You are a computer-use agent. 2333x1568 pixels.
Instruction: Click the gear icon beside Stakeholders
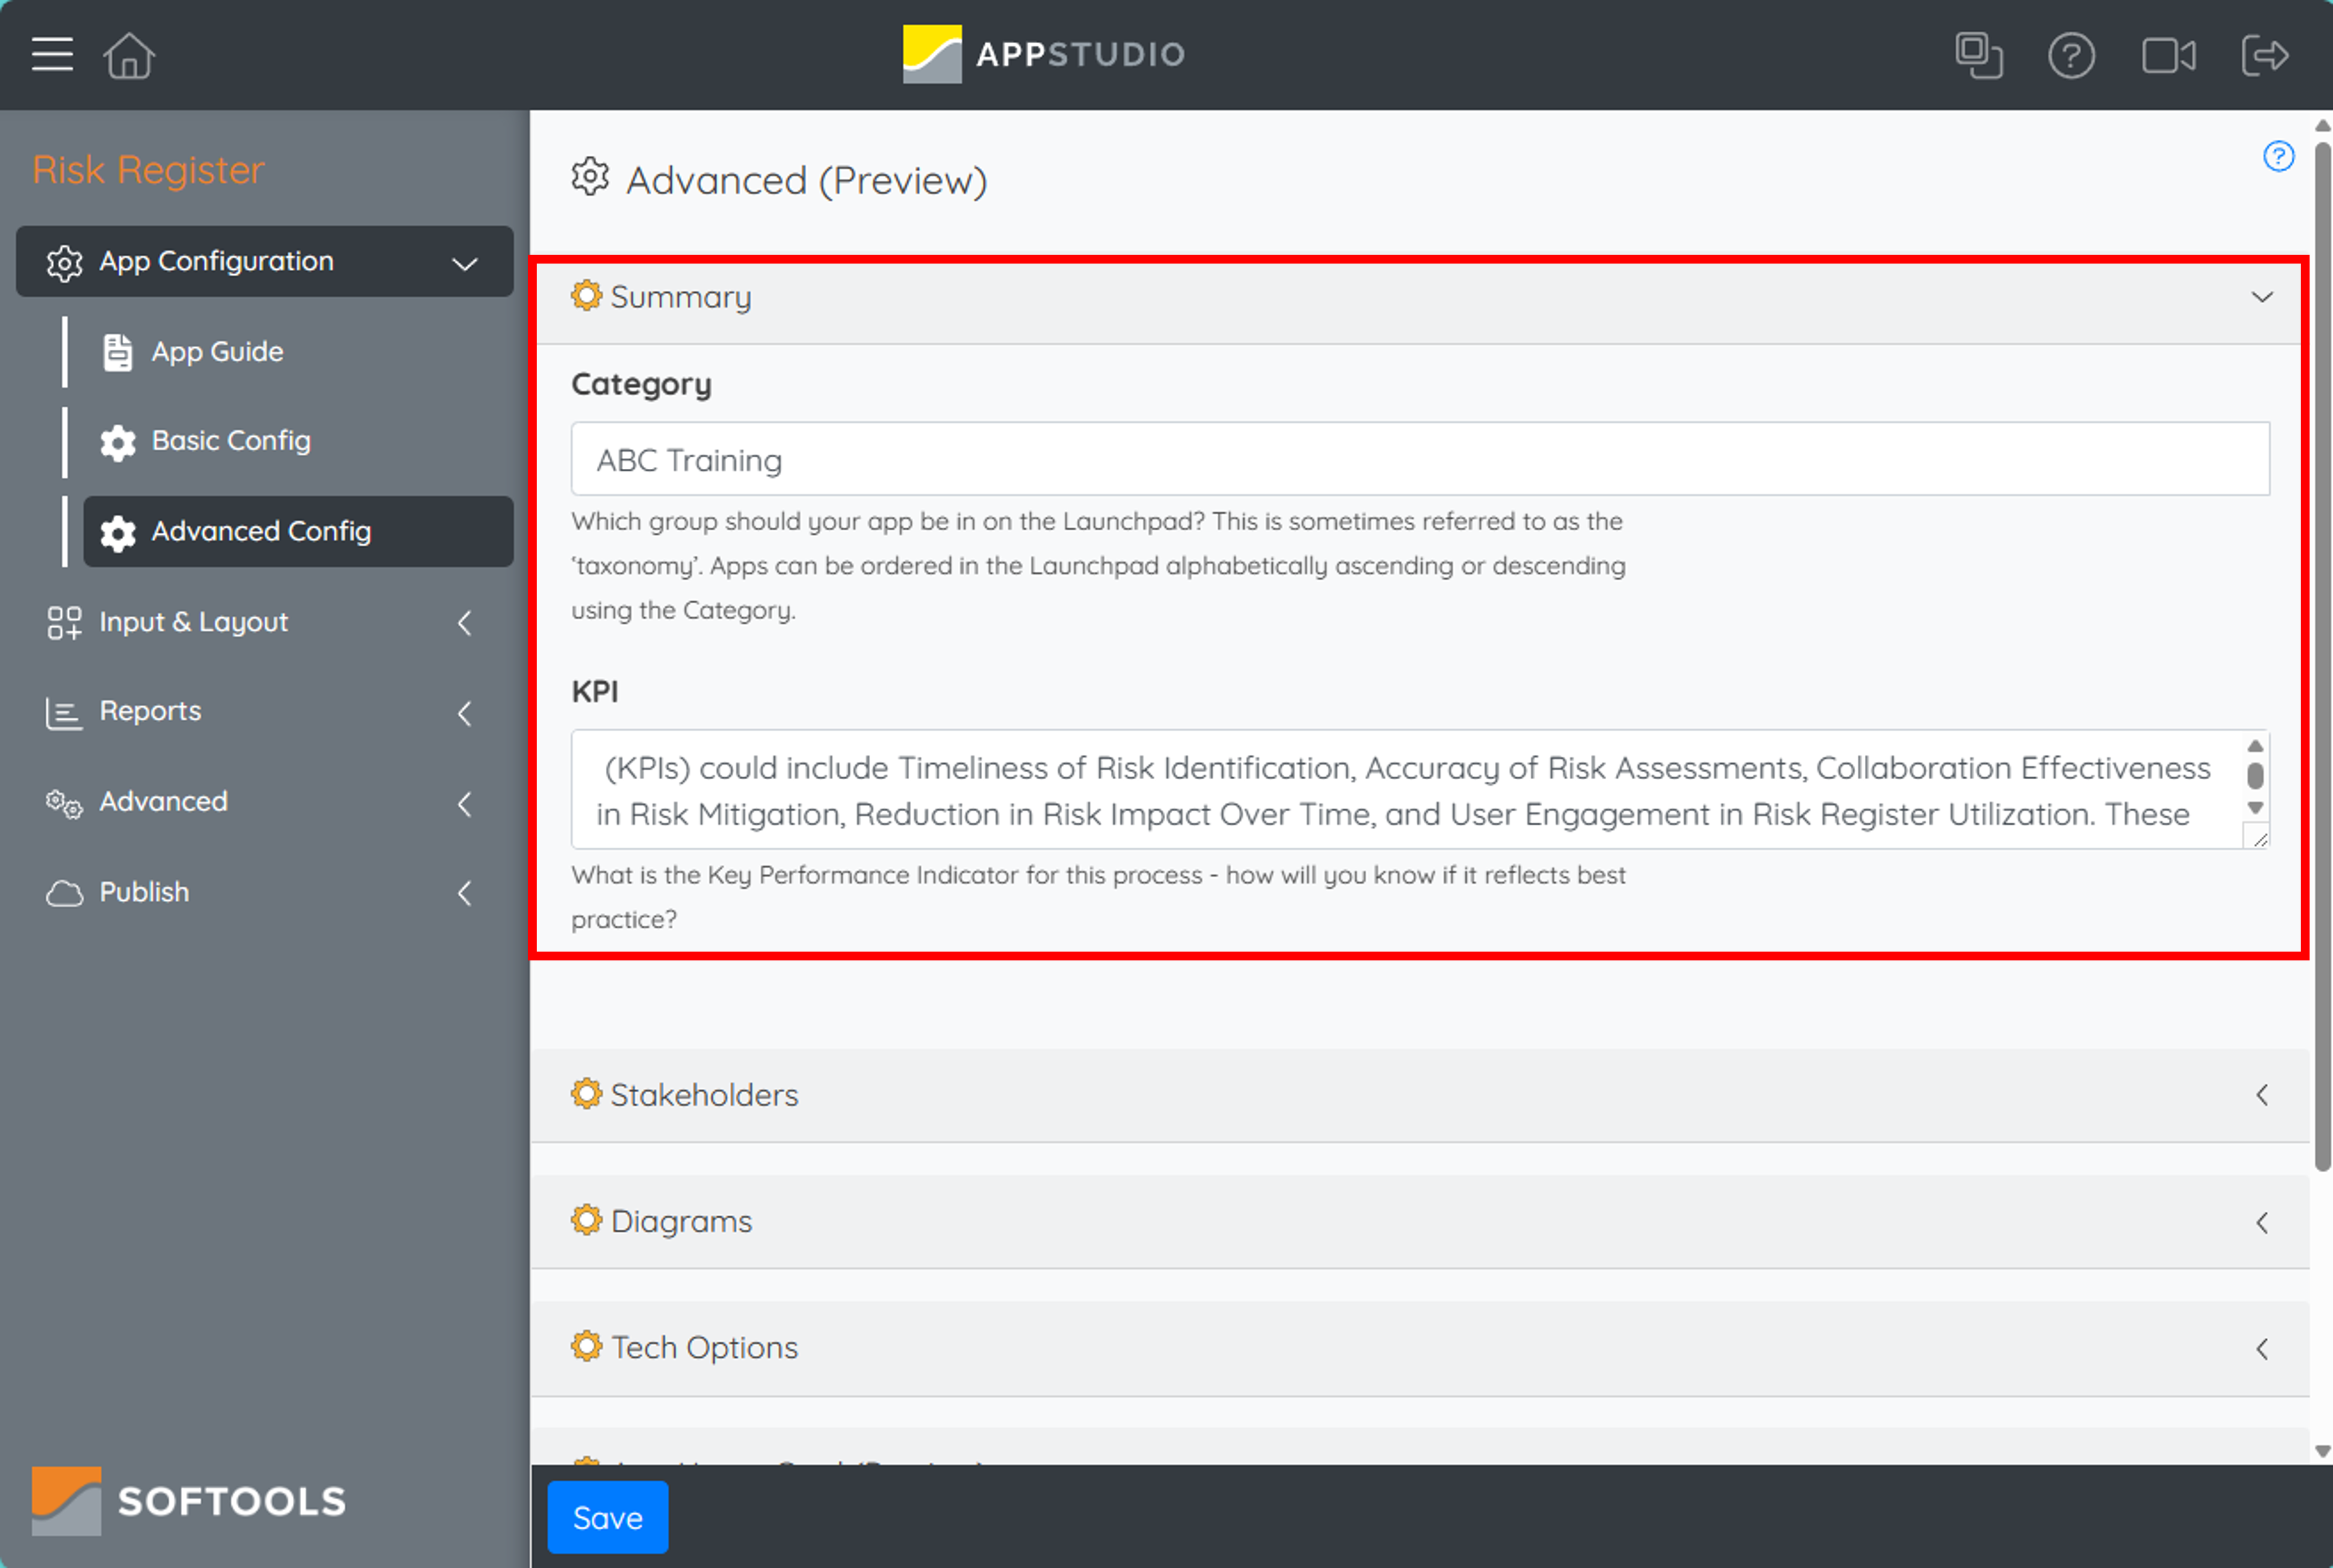coord(587,1094)
